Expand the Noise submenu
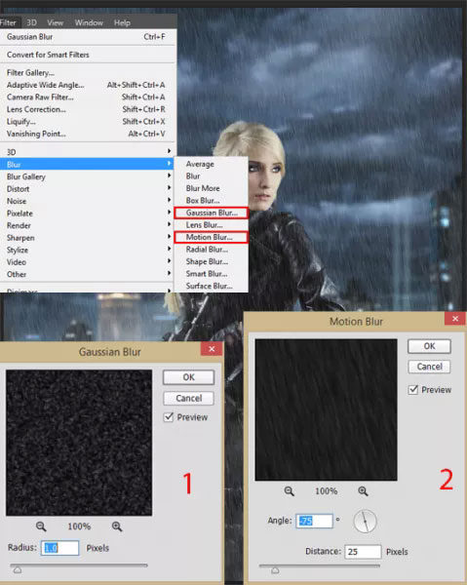Viewport: 467px width, 585px height. (88, 201)
